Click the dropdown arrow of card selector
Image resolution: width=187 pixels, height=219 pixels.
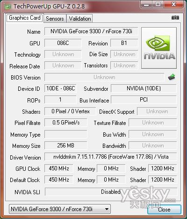tap(107, 209)
